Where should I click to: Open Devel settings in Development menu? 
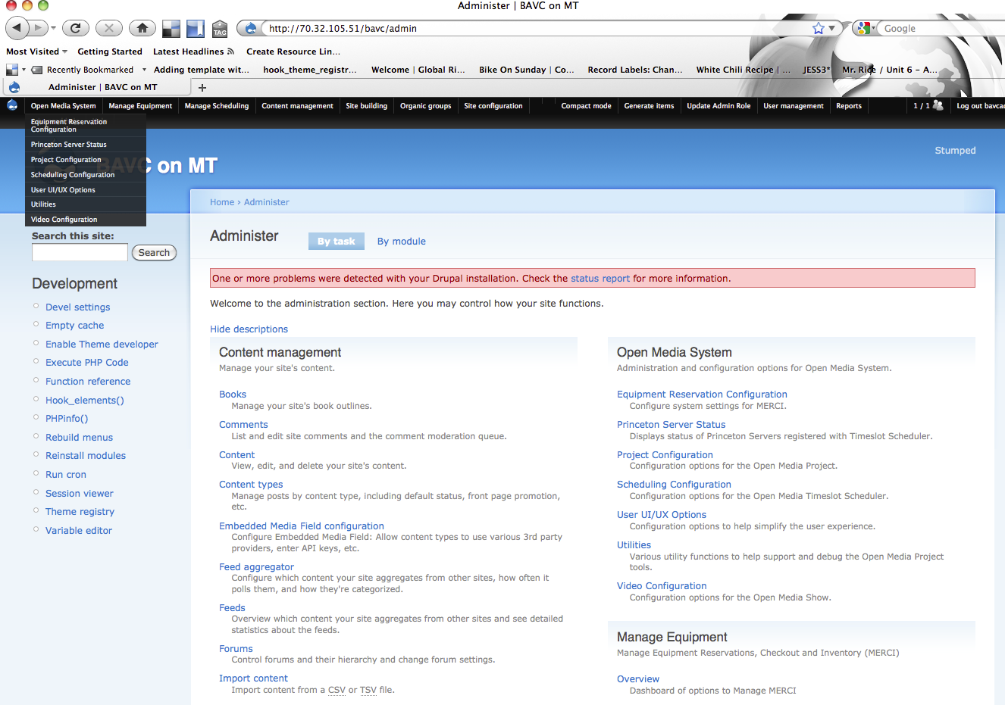[x=77, y=307]
